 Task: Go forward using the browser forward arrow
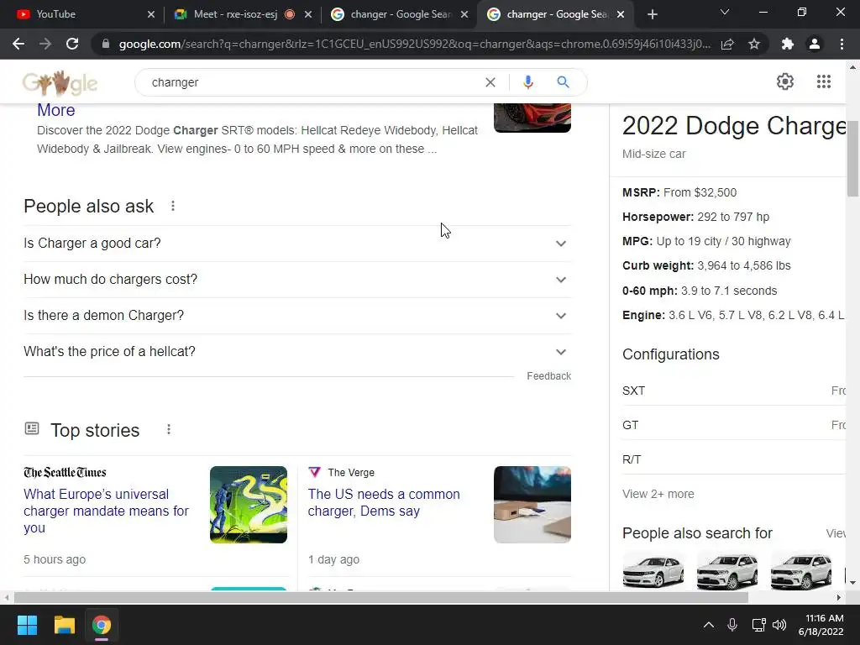point(45,44)
